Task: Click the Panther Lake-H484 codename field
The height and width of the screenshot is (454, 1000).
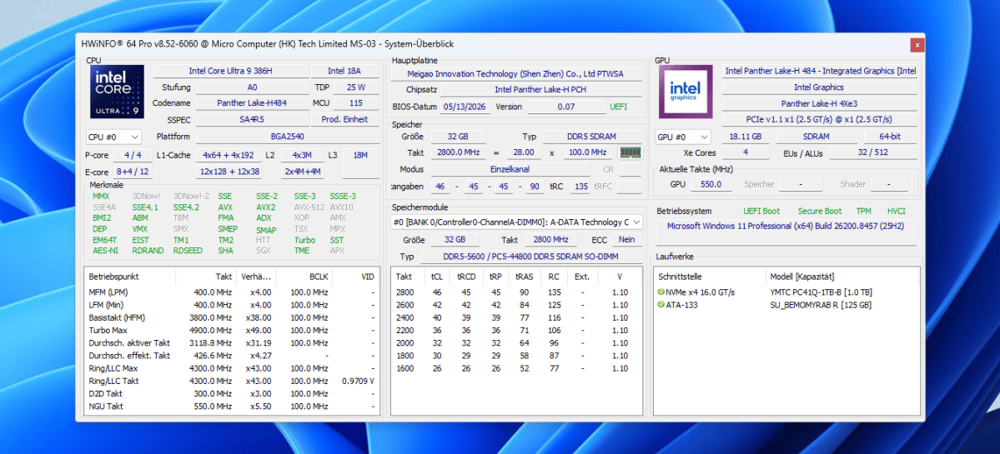Action: pos(253,103)
